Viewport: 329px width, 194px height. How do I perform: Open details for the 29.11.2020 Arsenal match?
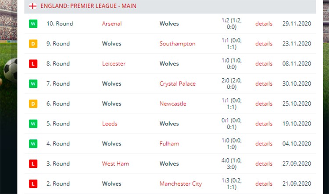point(264,24)
